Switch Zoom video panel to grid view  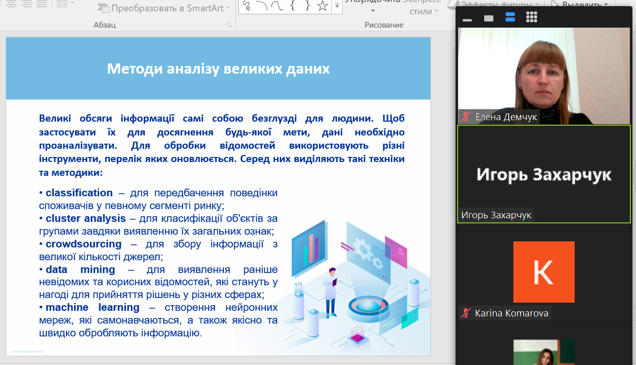(x=532, y=17)
